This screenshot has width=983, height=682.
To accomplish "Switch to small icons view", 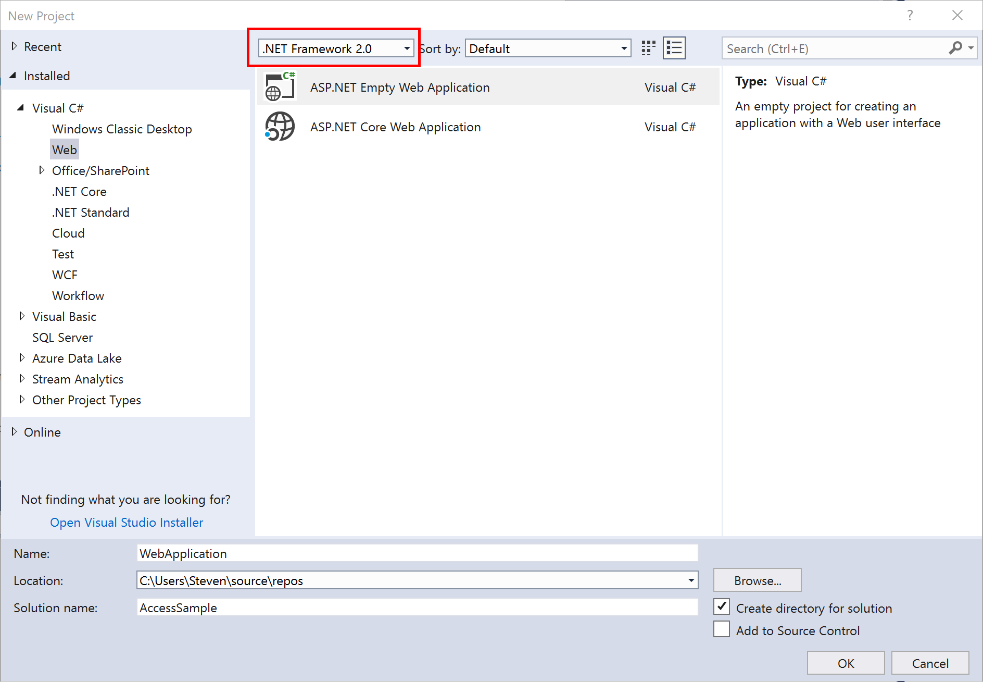I will pos(648,48).
